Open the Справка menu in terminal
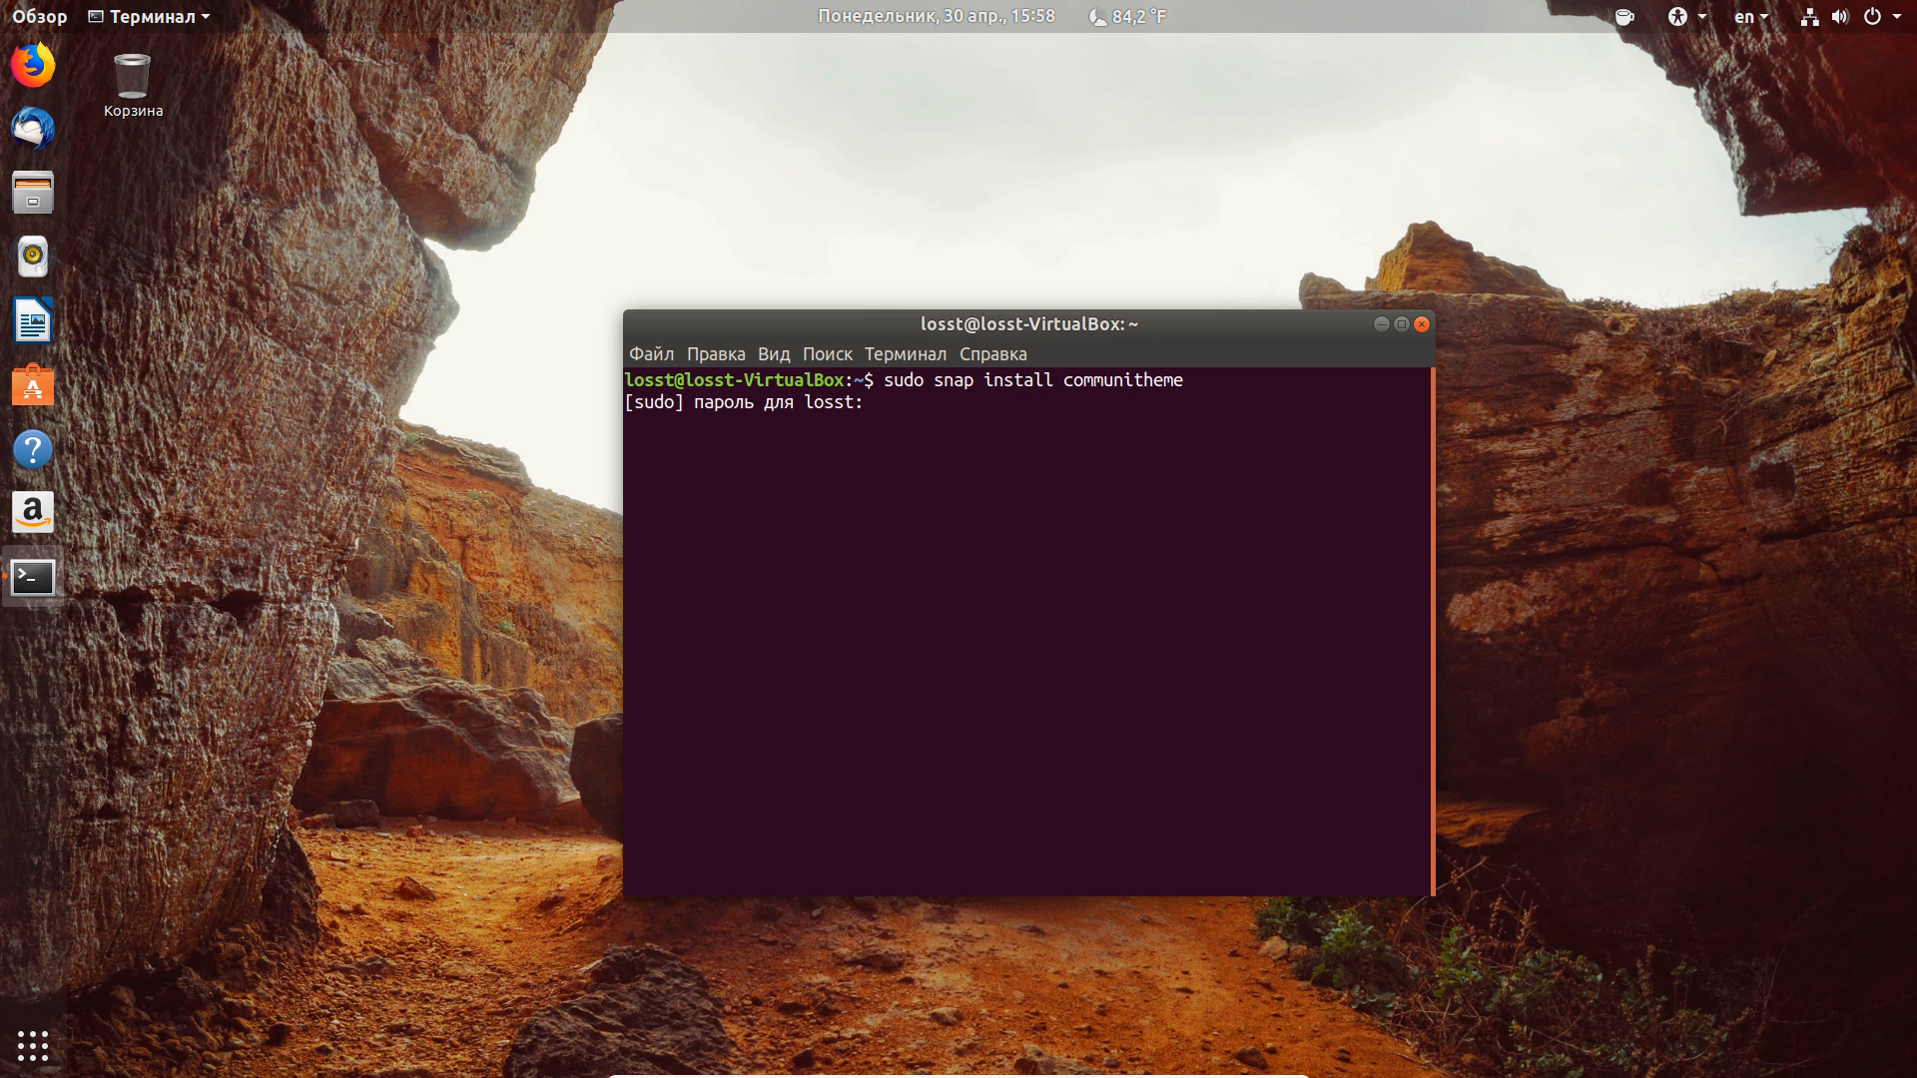Viewport: 1917px width, 1078px height. click(x=993, y=354)
